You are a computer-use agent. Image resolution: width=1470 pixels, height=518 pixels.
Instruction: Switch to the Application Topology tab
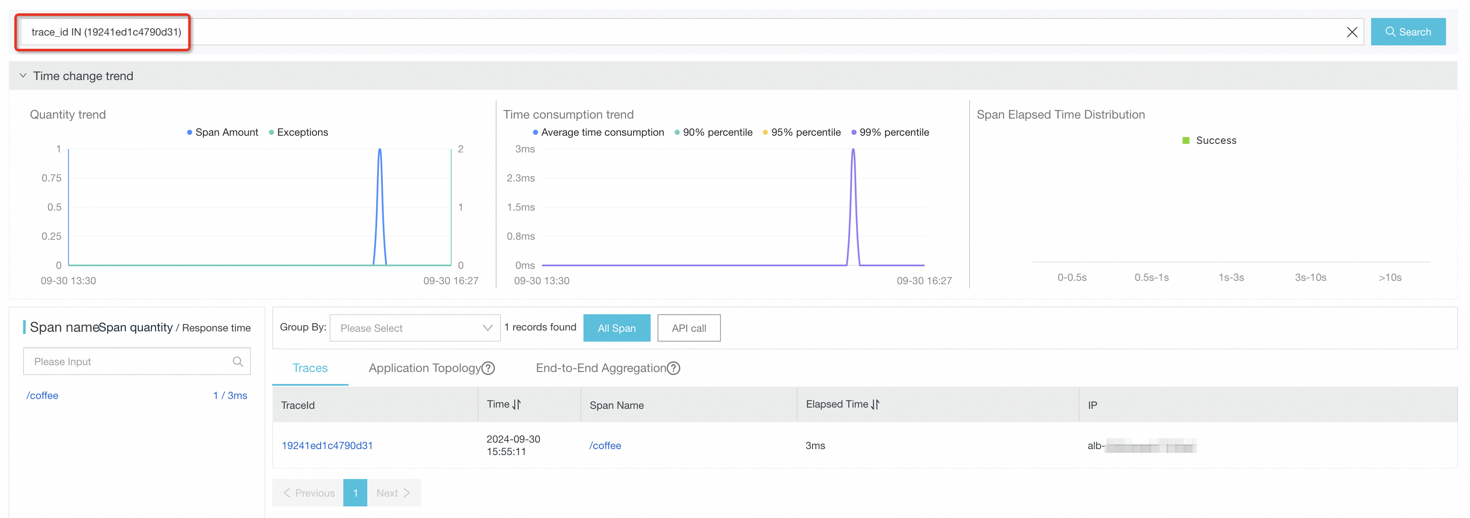point(425,368)
